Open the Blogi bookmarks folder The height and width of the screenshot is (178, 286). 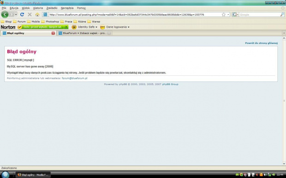click(6, 22)
